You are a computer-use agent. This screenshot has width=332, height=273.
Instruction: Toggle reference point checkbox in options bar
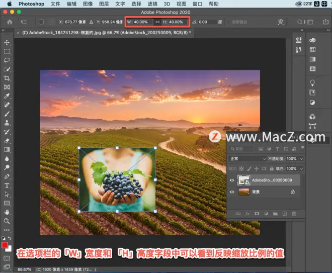[41, 22]
